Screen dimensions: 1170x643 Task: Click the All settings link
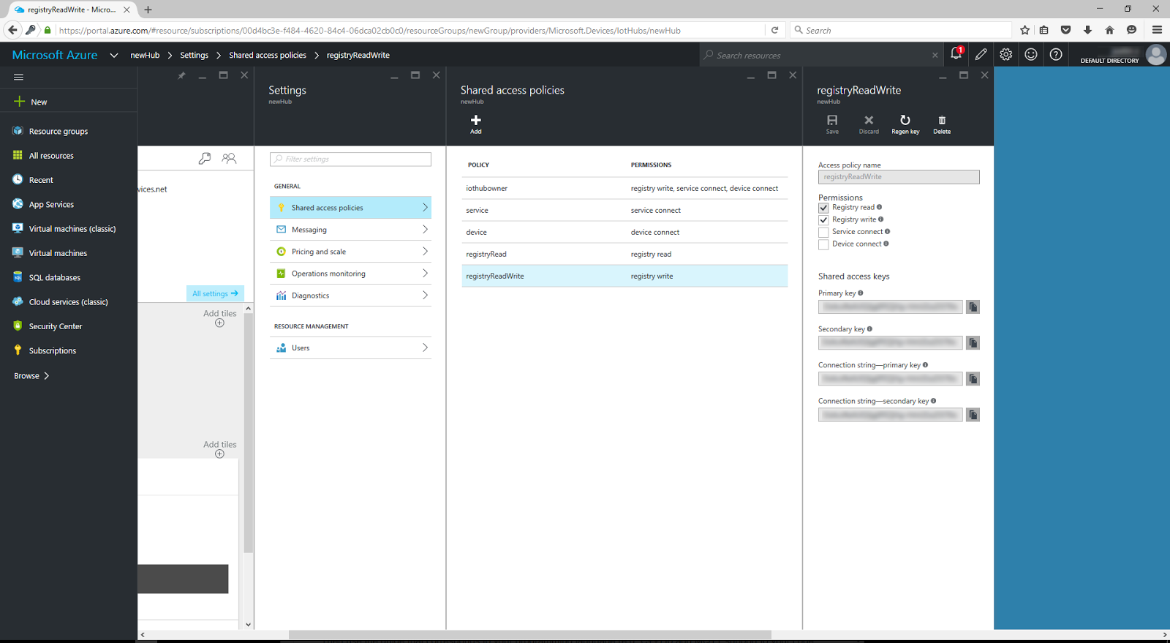215,293
